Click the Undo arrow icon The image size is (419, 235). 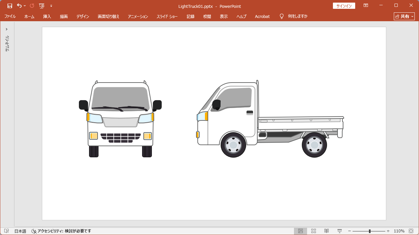pyautogui.click(x=19, y=6)
